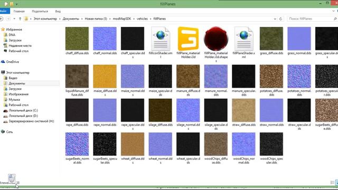
Task: Select maize_specular.dds file
Action: 161,76
